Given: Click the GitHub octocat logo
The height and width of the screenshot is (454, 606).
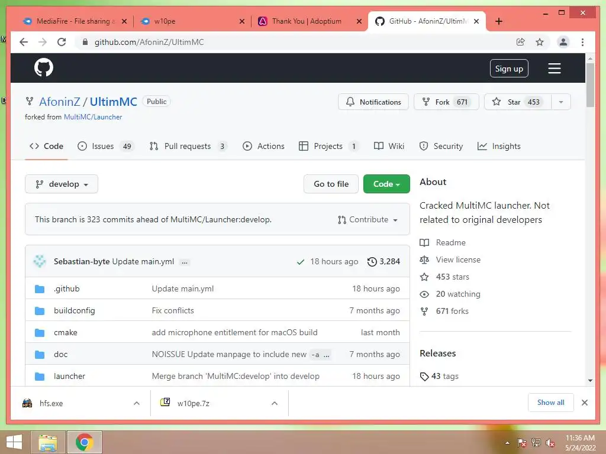Looking at the screenshot, I should [x=44, y=68].
